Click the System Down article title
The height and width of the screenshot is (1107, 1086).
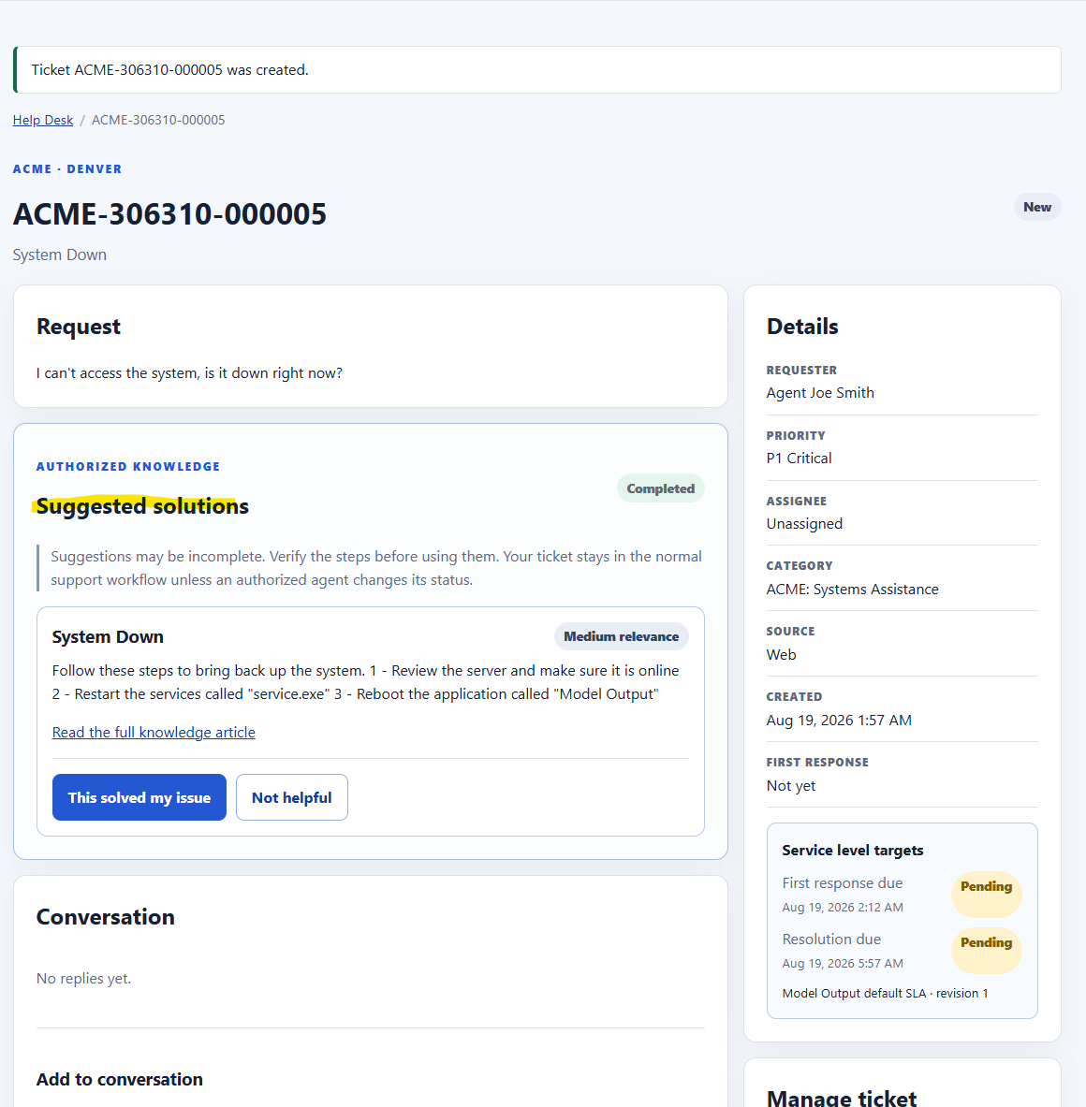(108, 637)
